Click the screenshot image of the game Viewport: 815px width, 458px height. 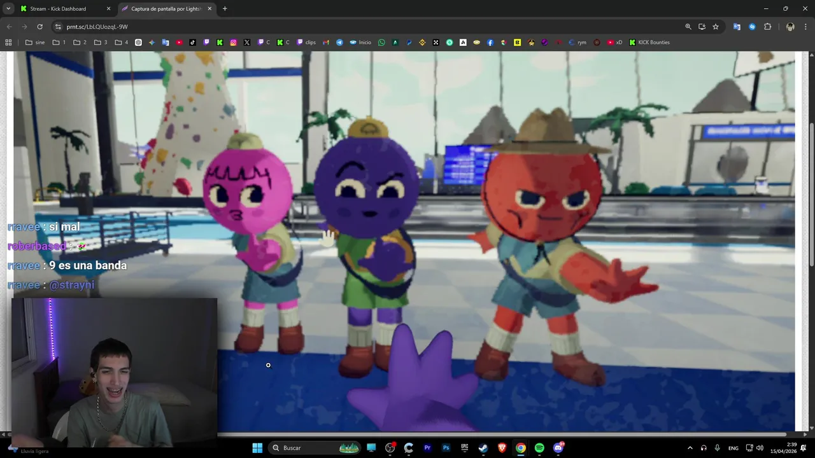[x=404, y=242]
